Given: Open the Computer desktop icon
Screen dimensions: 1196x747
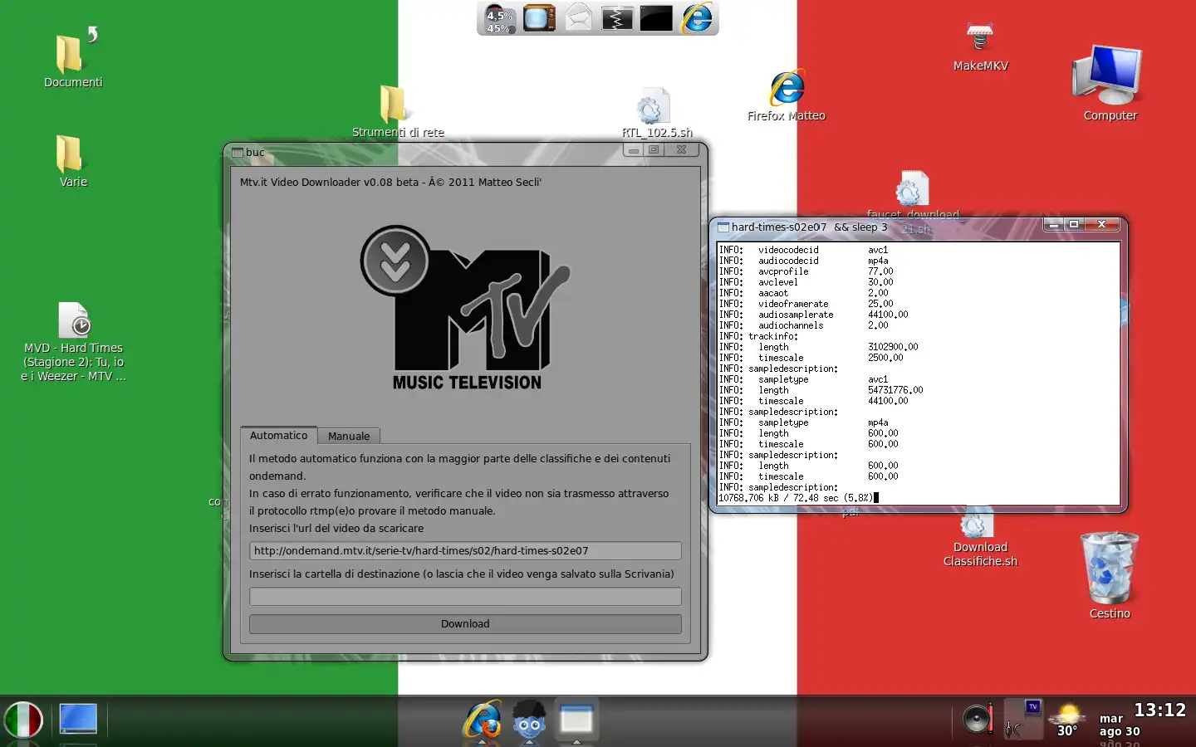Looking at the screenshot, I should point(1110,83).
